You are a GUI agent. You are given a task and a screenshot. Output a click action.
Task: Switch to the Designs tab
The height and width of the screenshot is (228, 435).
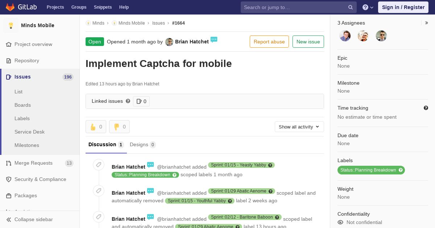click(x=142, y=144)
